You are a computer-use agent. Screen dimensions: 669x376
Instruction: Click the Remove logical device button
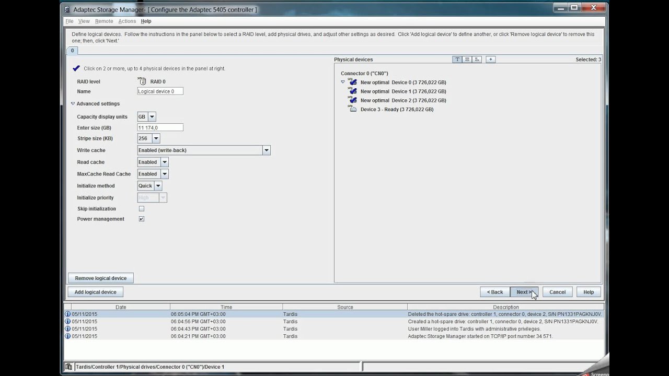tap(101, 278)
